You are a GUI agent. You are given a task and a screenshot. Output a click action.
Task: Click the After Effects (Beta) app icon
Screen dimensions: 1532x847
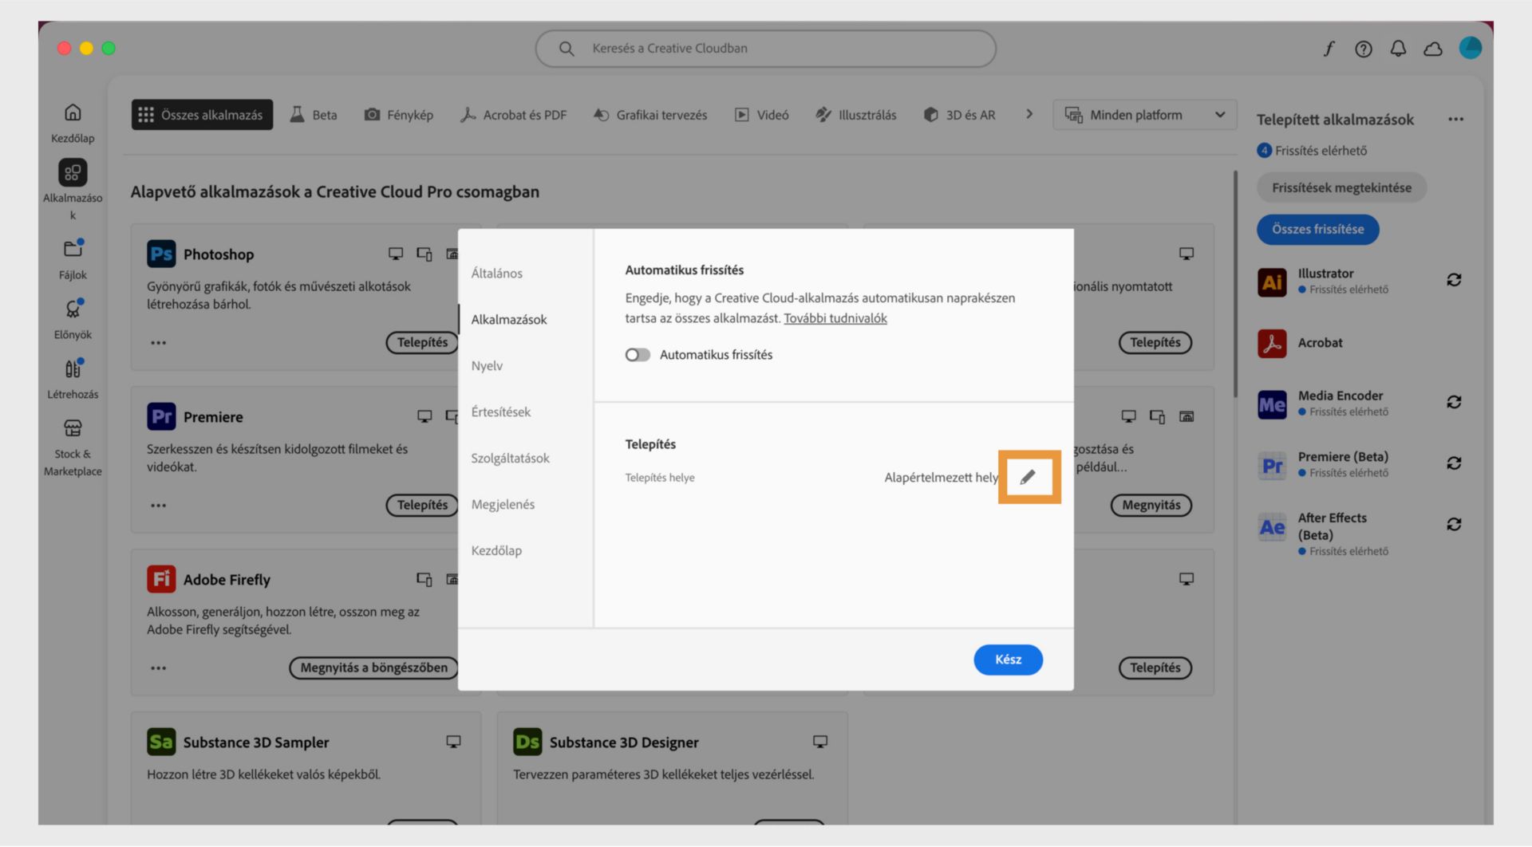[x=1272, y=527]
